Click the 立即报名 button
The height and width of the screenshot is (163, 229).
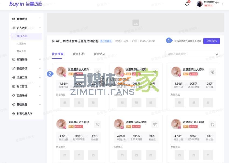211,41
